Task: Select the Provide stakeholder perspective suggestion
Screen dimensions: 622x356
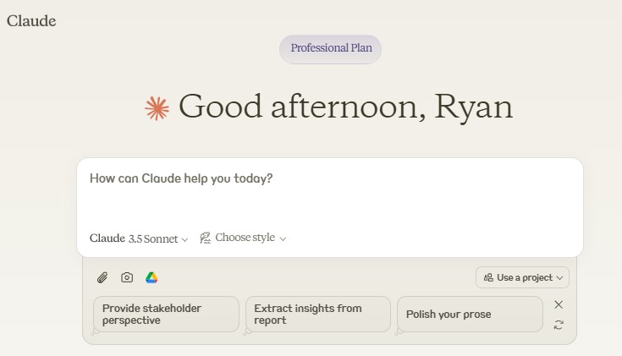Action: click(166, 314)
